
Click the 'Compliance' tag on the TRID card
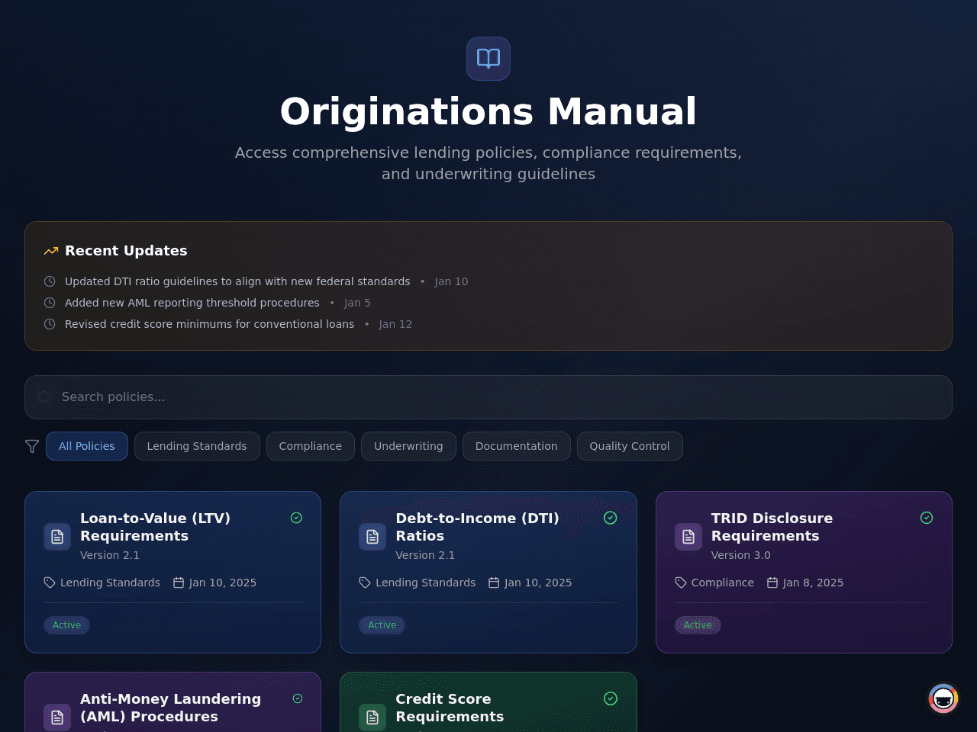723,583
